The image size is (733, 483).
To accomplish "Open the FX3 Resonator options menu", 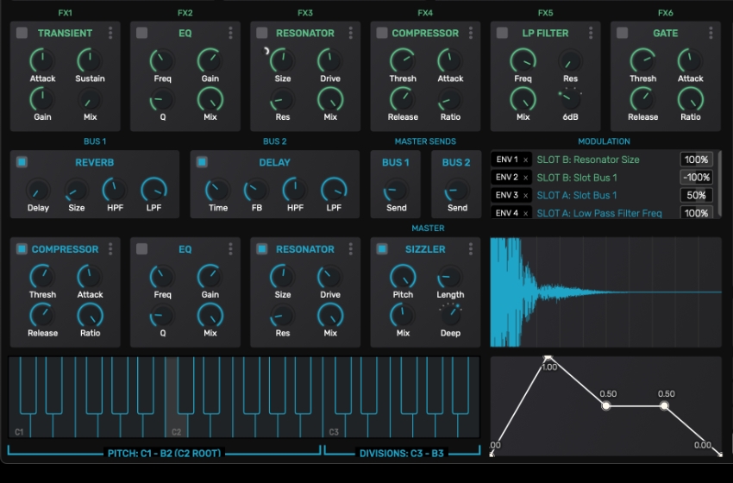I will pos(351,33).
